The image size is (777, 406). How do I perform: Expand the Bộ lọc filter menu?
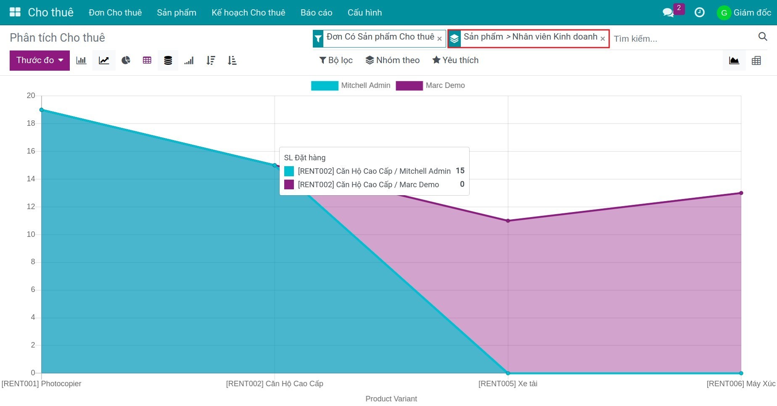pos(336,60)
